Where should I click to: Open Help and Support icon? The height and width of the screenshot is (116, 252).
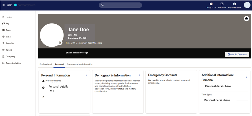tap(234, 4)
